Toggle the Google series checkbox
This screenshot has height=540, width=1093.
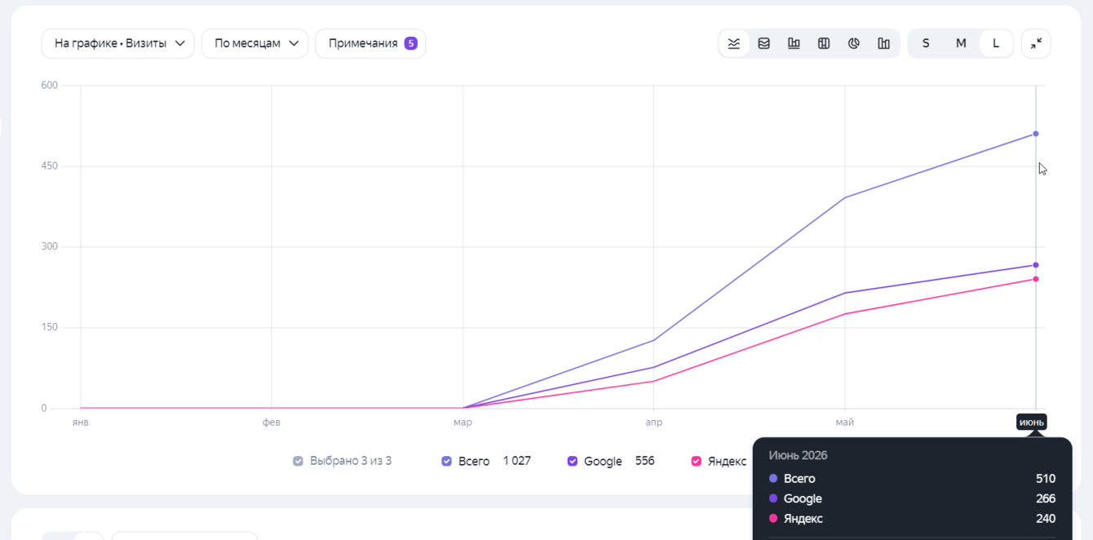pyautogui.click(x=573, y=461)
